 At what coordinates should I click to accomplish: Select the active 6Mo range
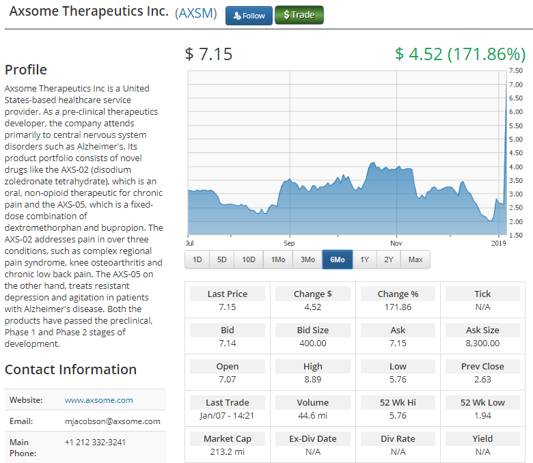[x=337, y=259]
